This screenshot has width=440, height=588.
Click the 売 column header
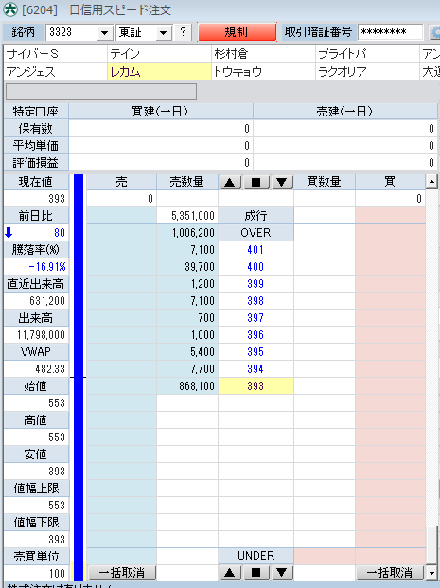pyautogui.click(x=121, y=182)
